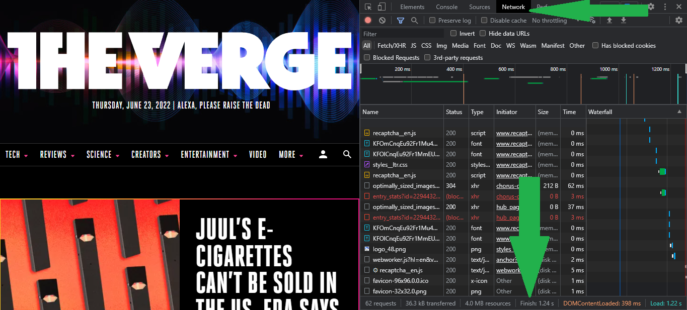Expand the Science navigation menu
This screenshot has width=687, height=310.
[x=103, y=155]
